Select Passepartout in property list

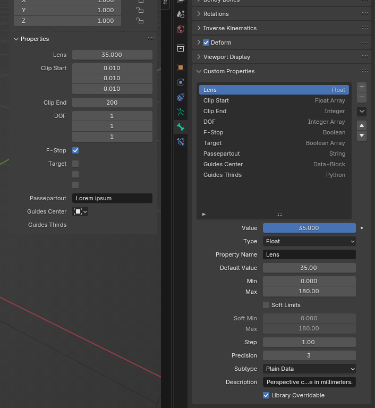click(274, 154)
